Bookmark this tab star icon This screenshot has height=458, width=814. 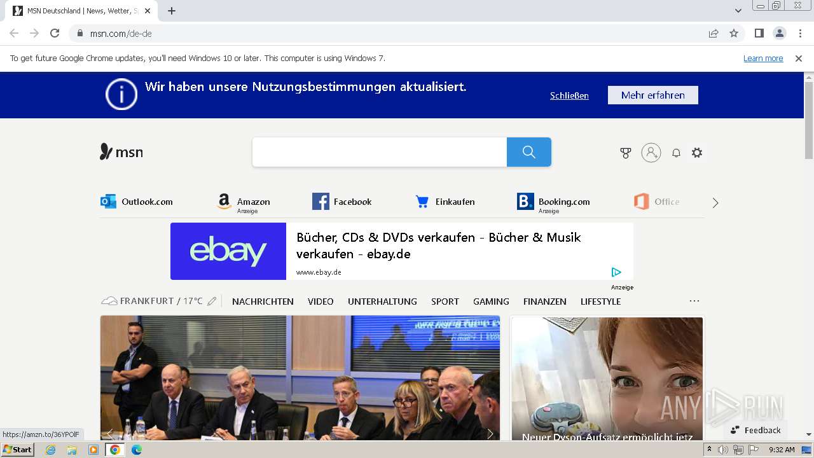point(734,33)
